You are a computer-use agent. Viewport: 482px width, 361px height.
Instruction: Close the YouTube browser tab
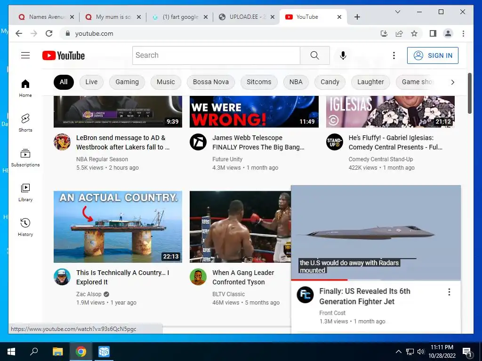pyautogui.click(x=339, y=17)
